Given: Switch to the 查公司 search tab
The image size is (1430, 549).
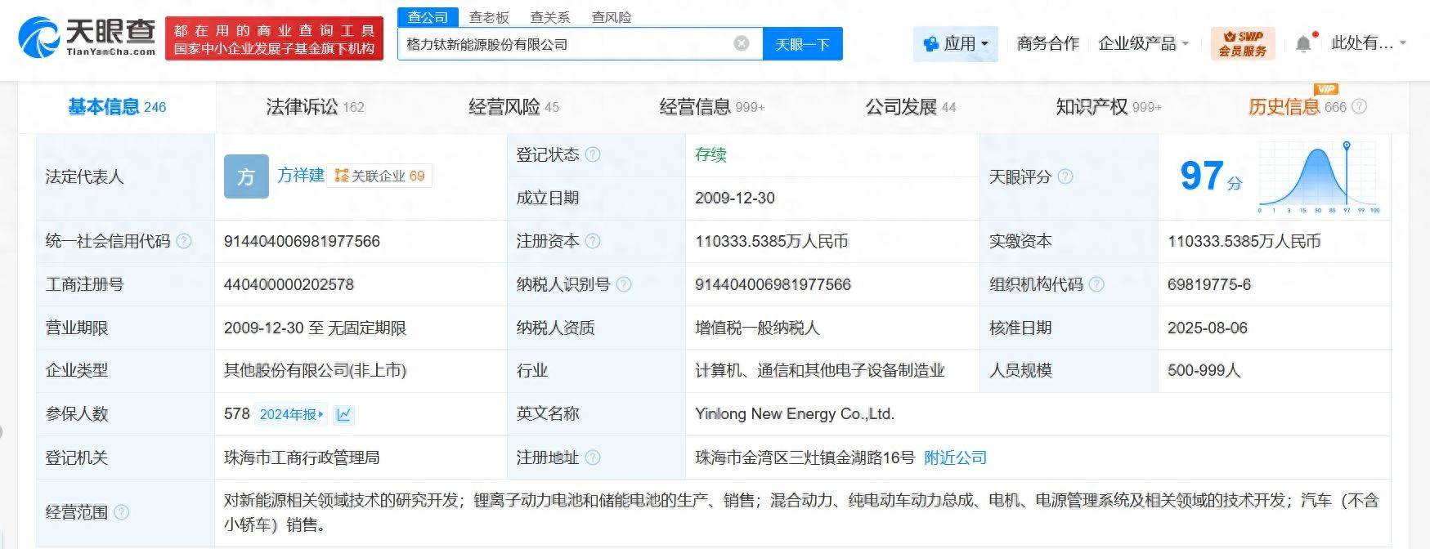Looking at the screenshot, I should pos(428,17).
